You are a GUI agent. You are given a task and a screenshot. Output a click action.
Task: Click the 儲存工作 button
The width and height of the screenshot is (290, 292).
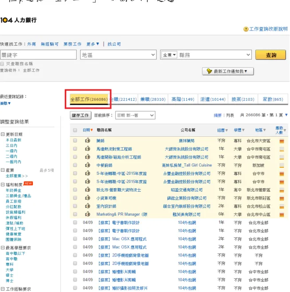[80, 115]
